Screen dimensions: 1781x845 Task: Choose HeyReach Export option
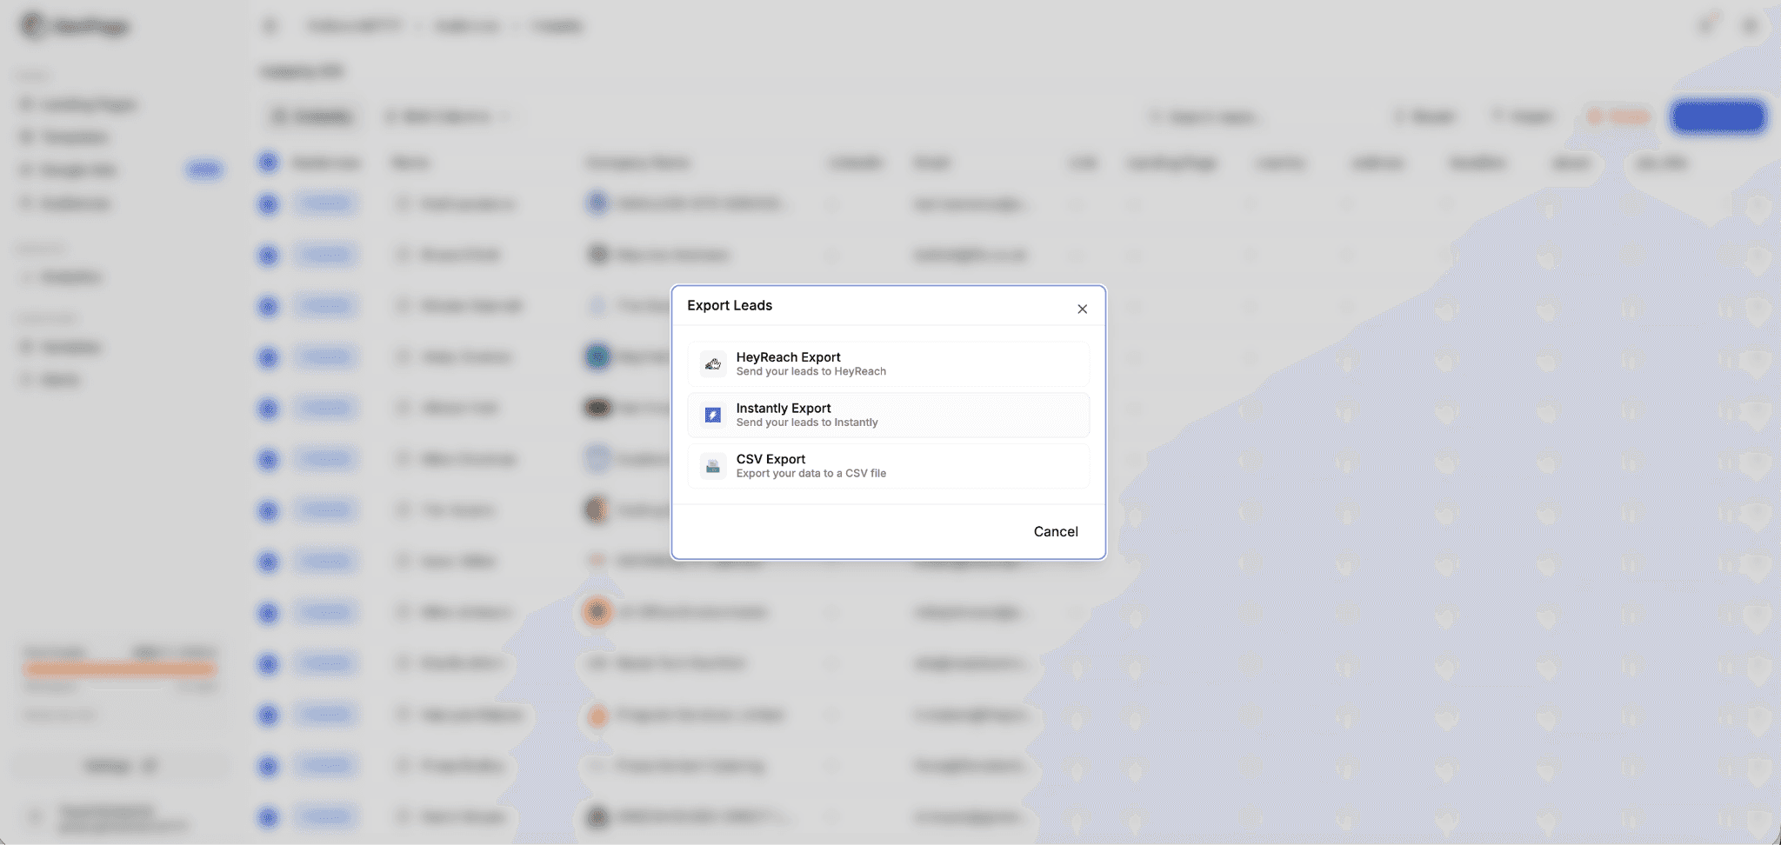click(x=888, y=363)
